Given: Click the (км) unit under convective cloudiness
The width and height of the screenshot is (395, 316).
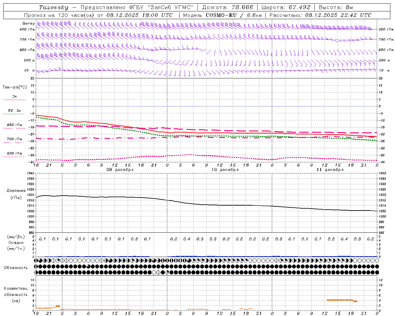Looking at the screenshot, I should [16, 301].
